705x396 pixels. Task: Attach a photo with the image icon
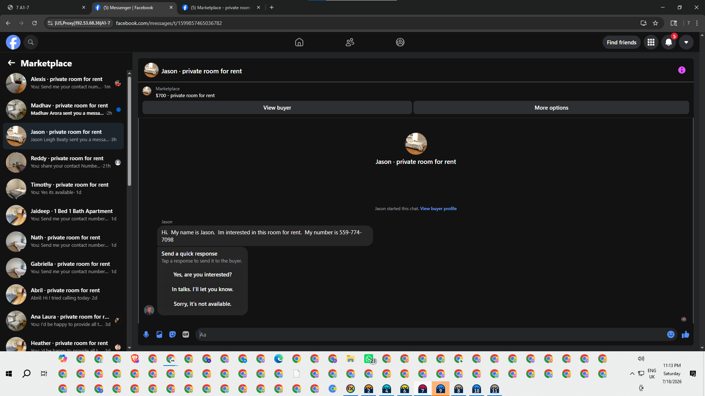(x=159, y=334)
